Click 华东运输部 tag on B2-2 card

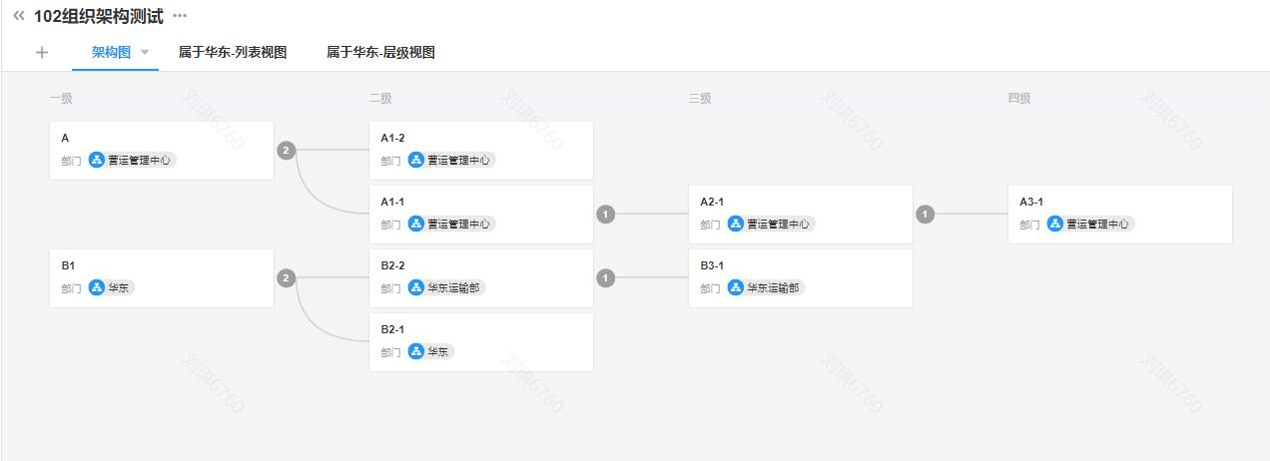coord(453,287)
